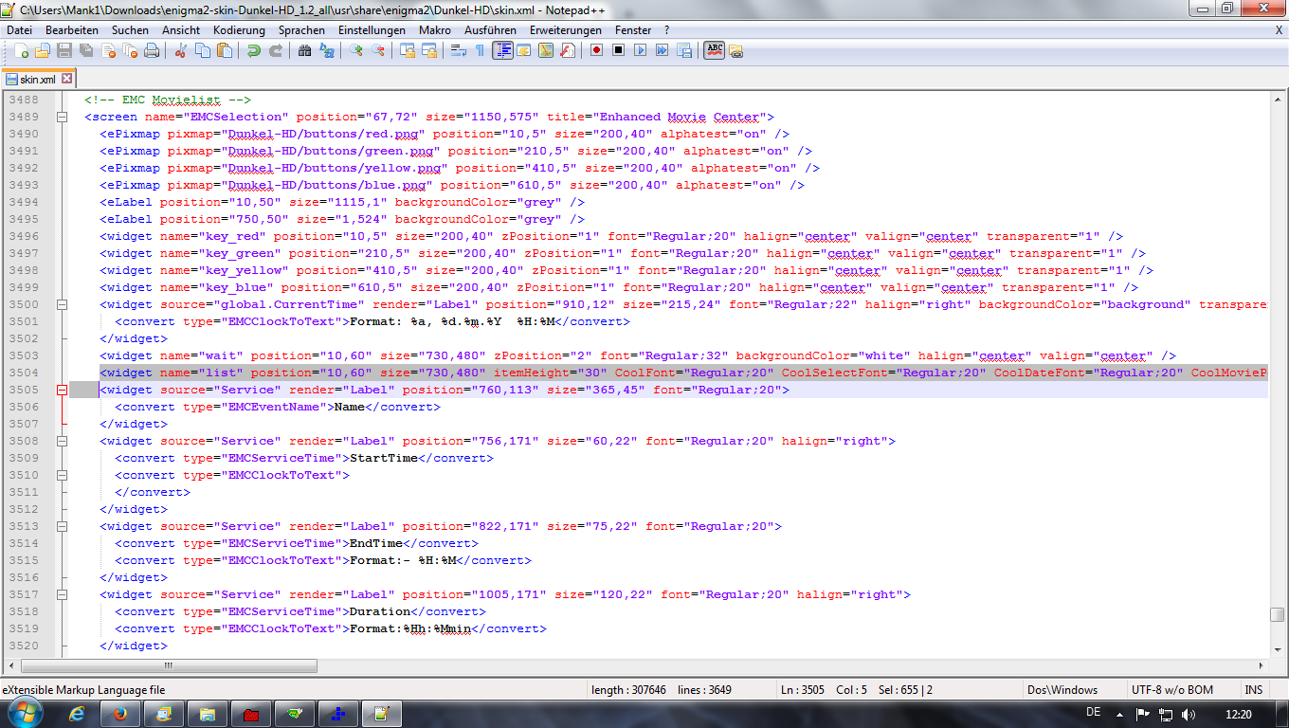Click the volume icon in system tray
1289x728 pixels.
coord(1188,714)
